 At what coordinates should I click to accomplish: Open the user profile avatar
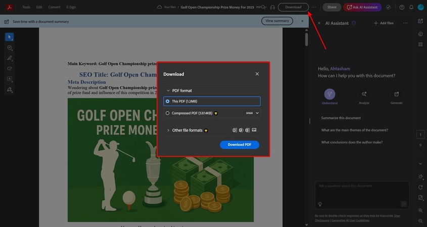[421, 8]
